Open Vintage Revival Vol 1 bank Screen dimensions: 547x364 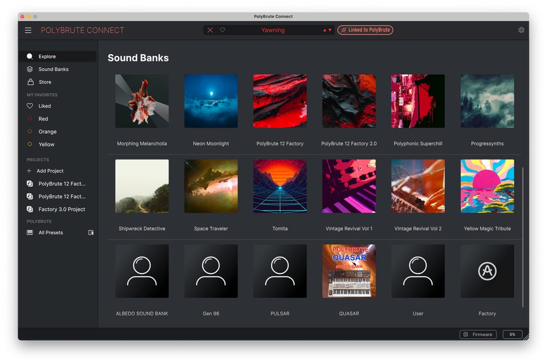coord(349,186)
